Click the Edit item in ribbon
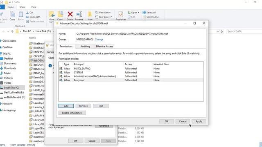Image resolution: width=262 pixels, height=147 pixels. coord(131,17)
